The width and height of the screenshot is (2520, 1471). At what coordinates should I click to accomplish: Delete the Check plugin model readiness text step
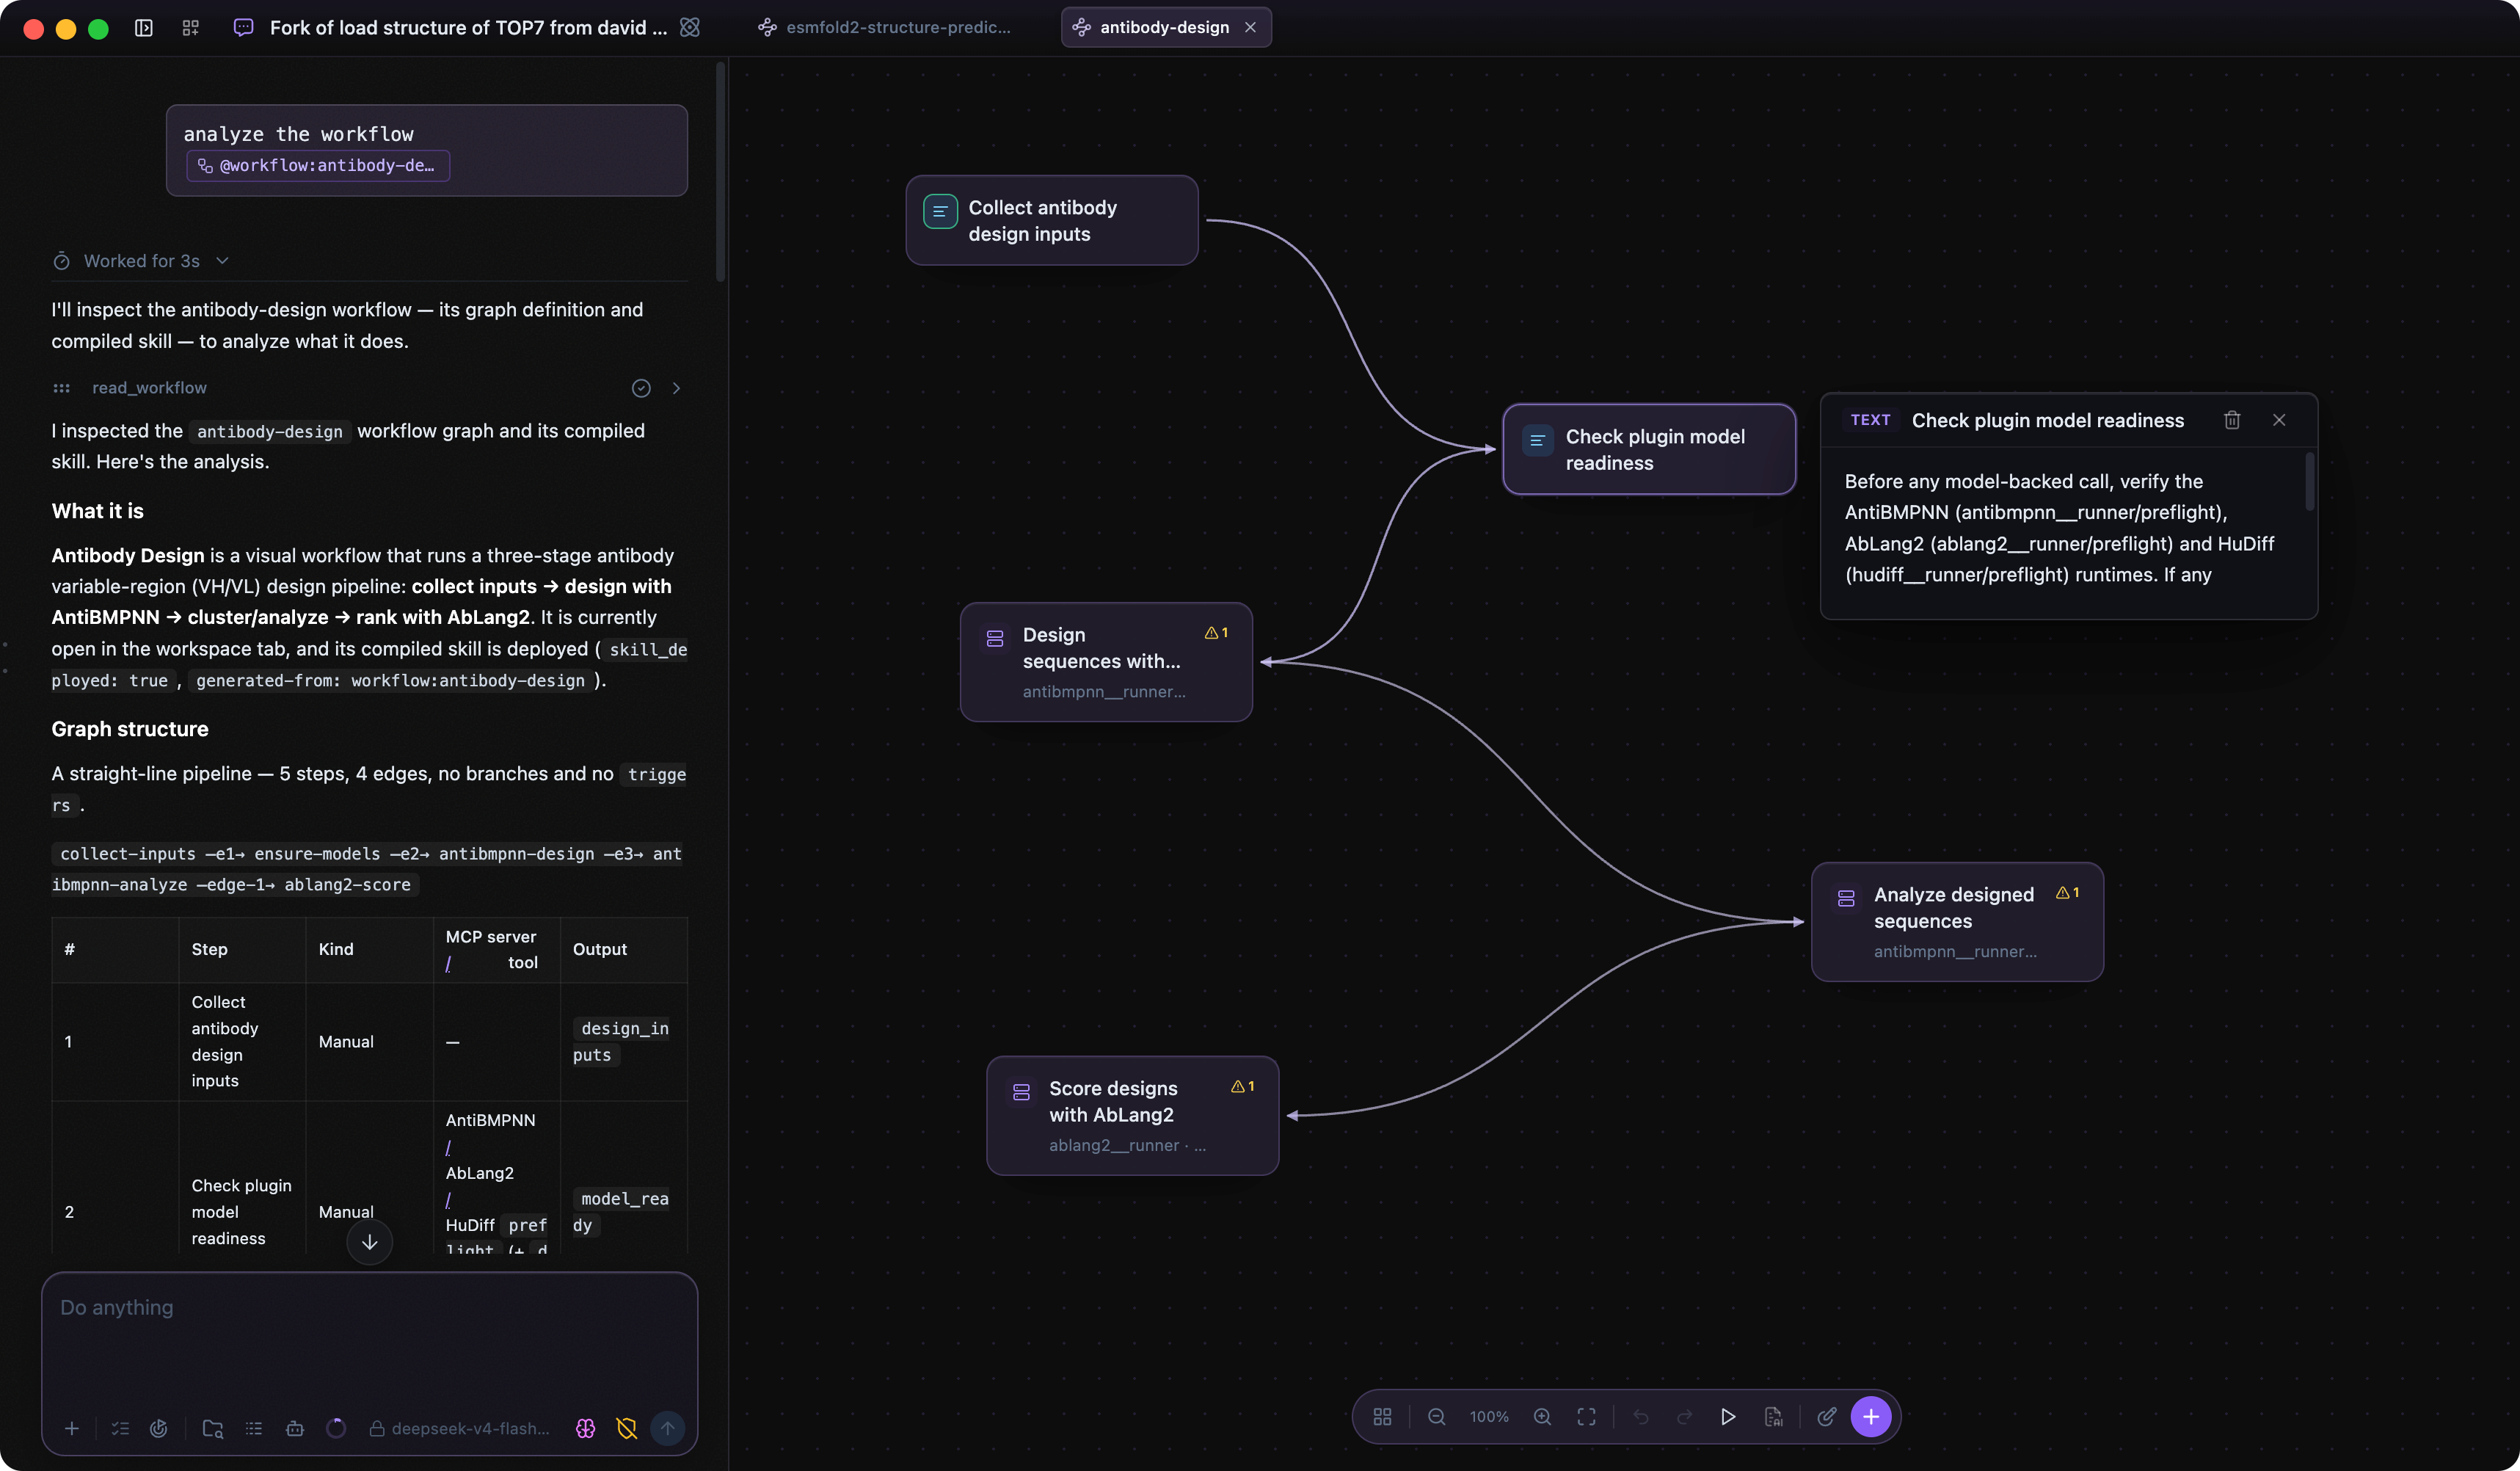(x=2232, y=420)
